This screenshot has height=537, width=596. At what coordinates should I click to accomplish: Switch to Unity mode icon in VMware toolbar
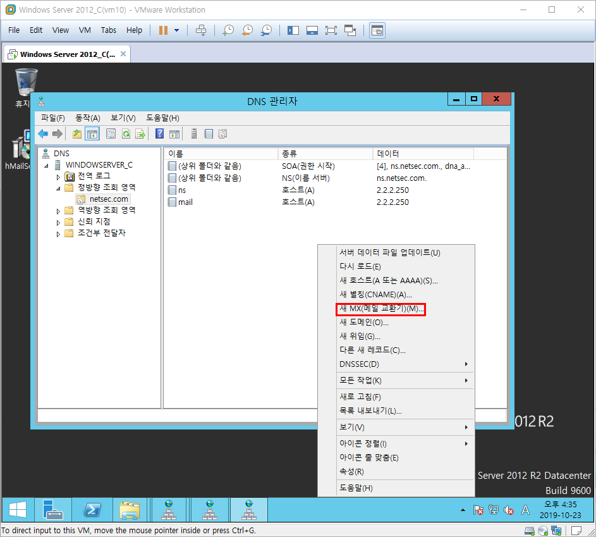tap(350, 30)
